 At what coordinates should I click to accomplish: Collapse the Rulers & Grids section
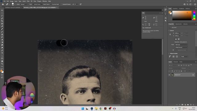(169, 53)
